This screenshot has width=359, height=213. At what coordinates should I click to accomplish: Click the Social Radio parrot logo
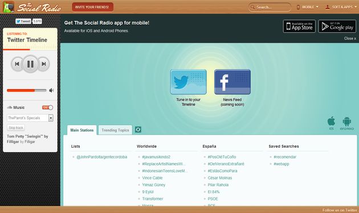[9, 7]
